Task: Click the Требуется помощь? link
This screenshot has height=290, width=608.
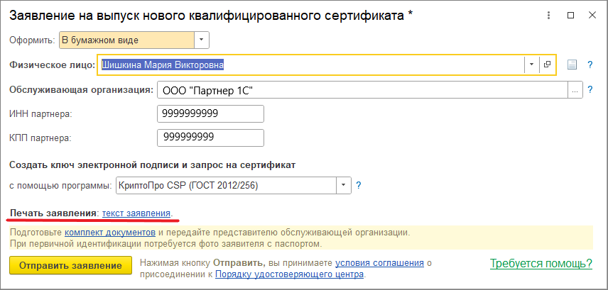Action: 541,264
